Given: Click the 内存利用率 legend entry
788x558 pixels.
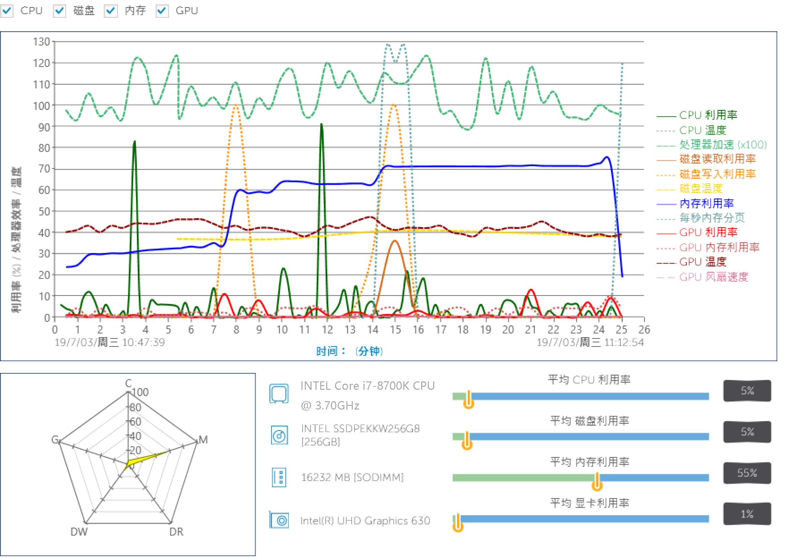Looking at the screenshot, I should click(x=706, y=203).
